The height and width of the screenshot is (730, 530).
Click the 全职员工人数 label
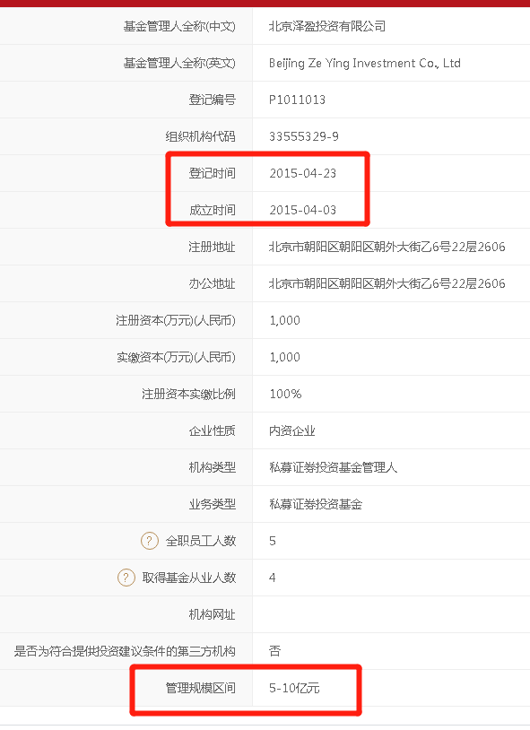[201, 541]
